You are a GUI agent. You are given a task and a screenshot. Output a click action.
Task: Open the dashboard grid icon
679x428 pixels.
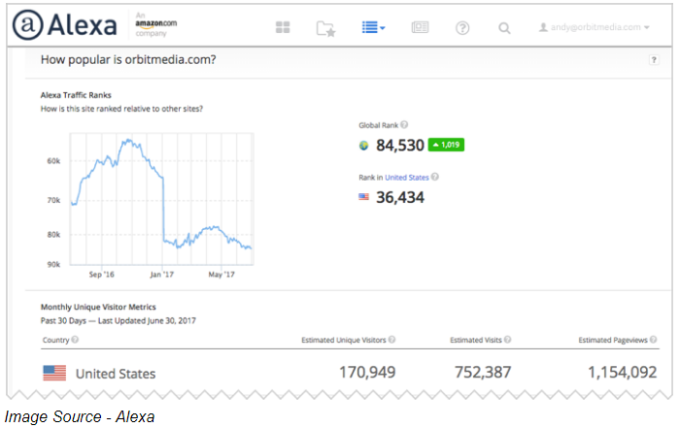click(283, 28)
